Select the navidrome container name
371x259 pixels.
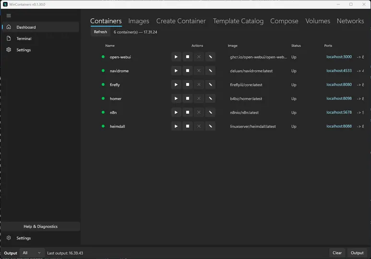tap(119, 71)
